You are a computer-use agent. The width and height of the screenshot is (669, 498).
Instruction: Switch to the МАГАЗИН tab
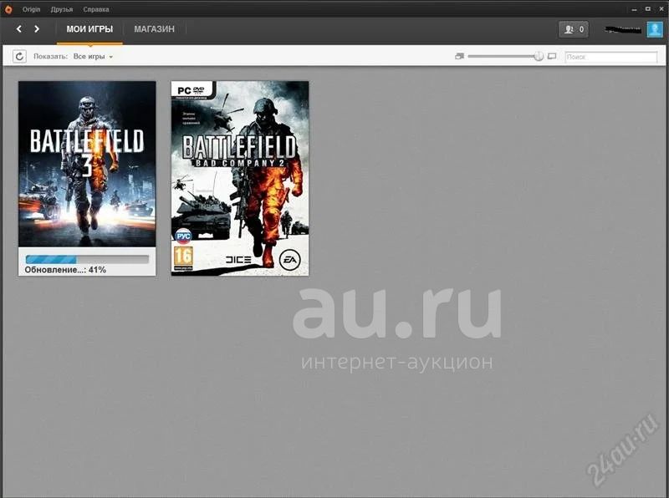tap(155, 29)
